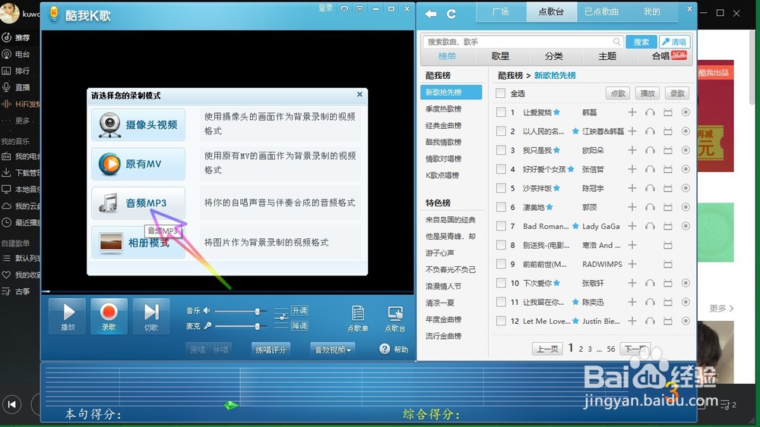Open MV icon for 别送我 row
Screen dimensions: 760x427
pos(668,245)
